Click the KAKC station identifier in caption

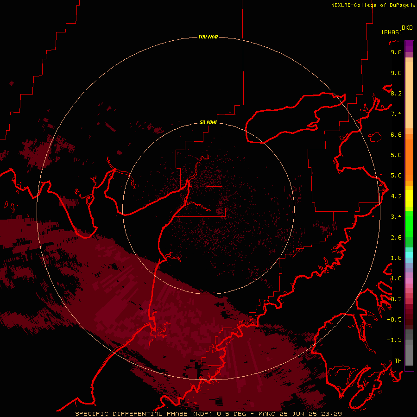[267, 414]
